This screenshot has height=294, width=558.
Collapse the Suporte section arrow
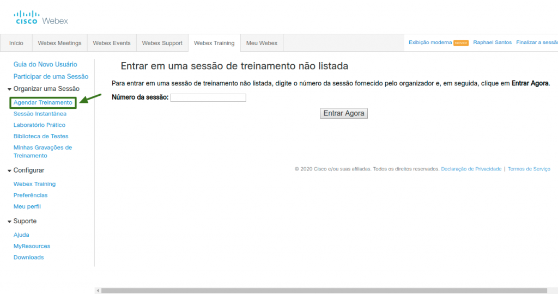[x=9, y=222]
